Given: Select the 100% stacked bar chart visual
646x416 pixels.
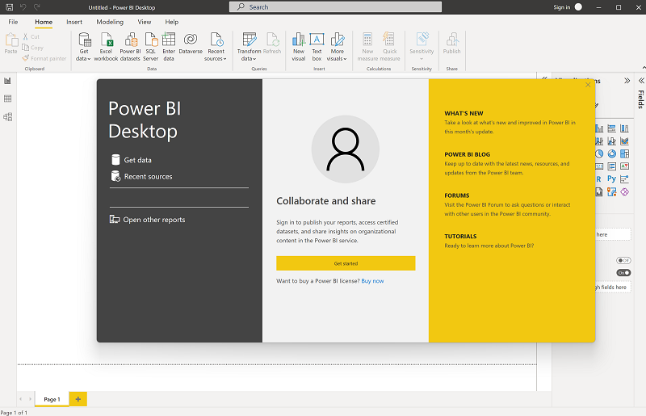Looking at the screenshot, I should tap(612, 128).
